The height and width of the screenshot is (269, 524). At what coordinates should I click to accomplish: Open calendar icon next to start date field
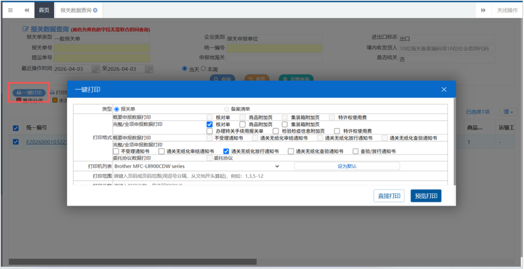tap(96, 69)
